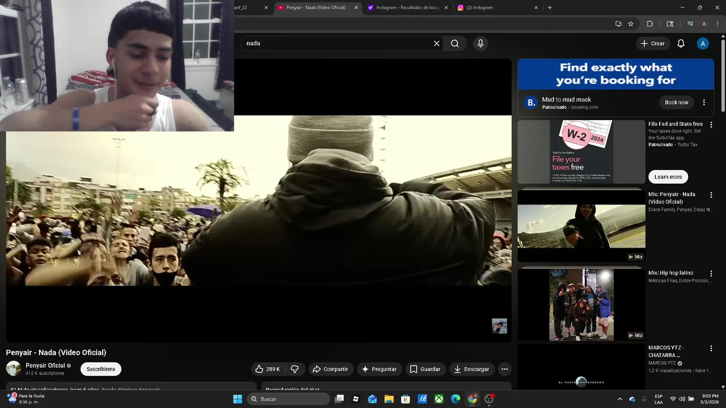Dislike the Penyair video

tap(295, 369)
